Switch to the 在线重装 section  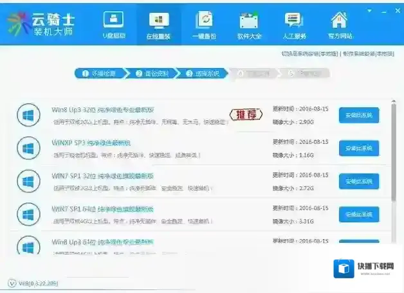pos(159,25)
